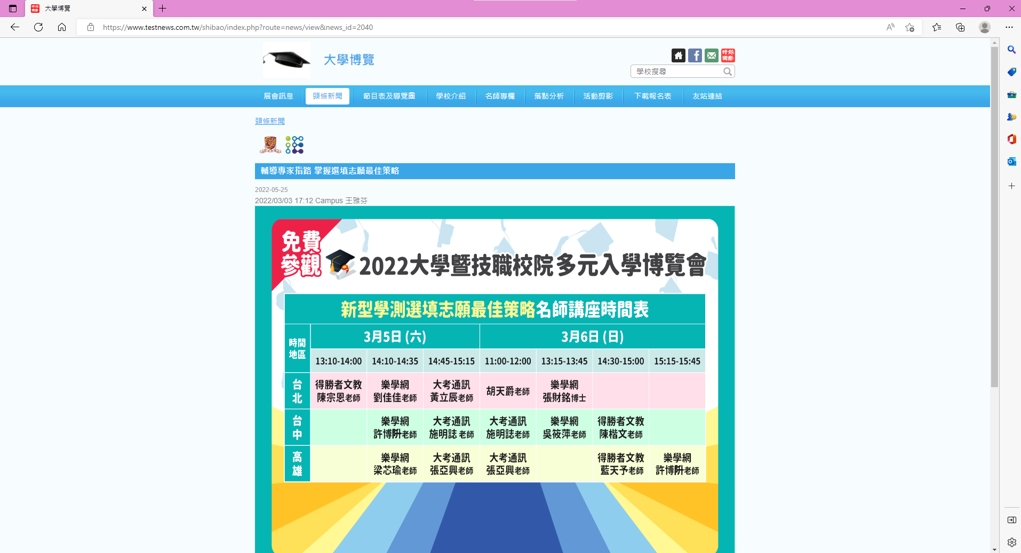
Task: Click the hide sidebar icon
Action: click(1011, 520)
